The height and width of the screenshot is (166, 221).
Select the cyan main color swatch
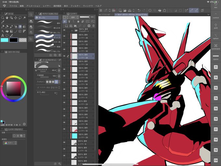click(5, 40)
